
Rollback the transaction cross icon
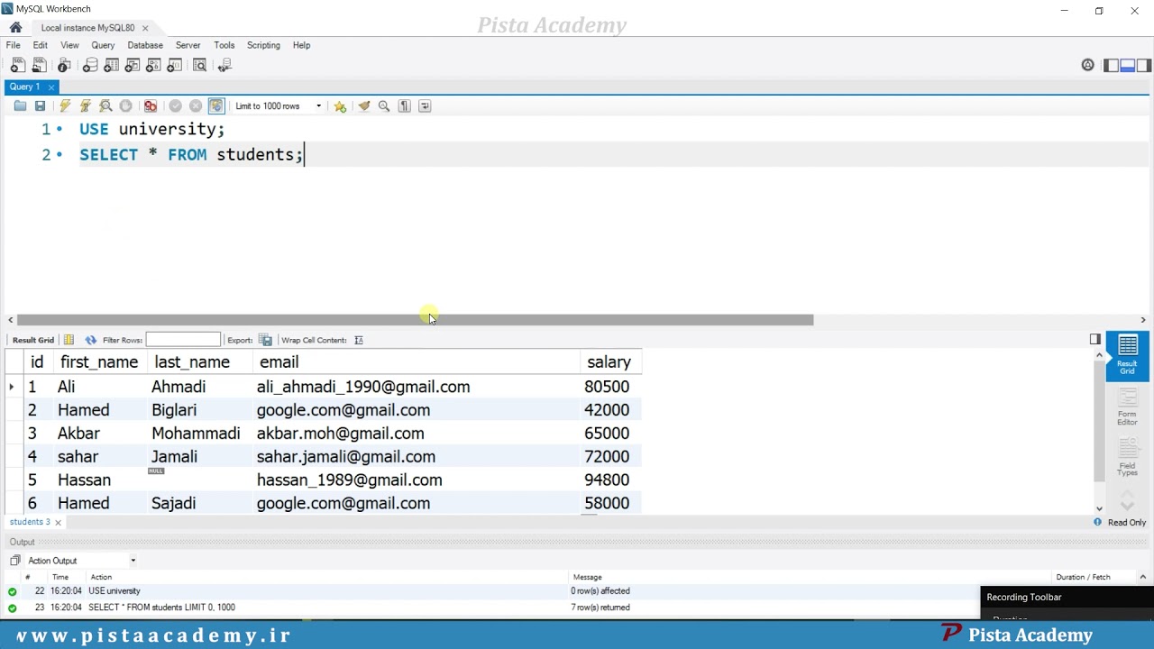point(196,106)
